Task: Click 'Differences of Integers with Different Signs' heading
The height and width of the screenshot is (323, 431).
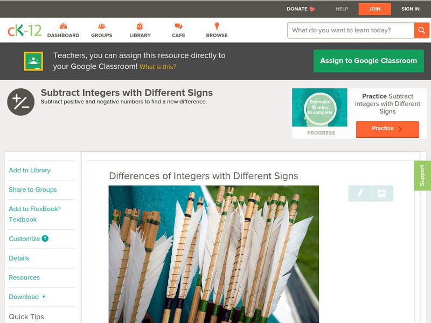Action: (x=204, y=176)
